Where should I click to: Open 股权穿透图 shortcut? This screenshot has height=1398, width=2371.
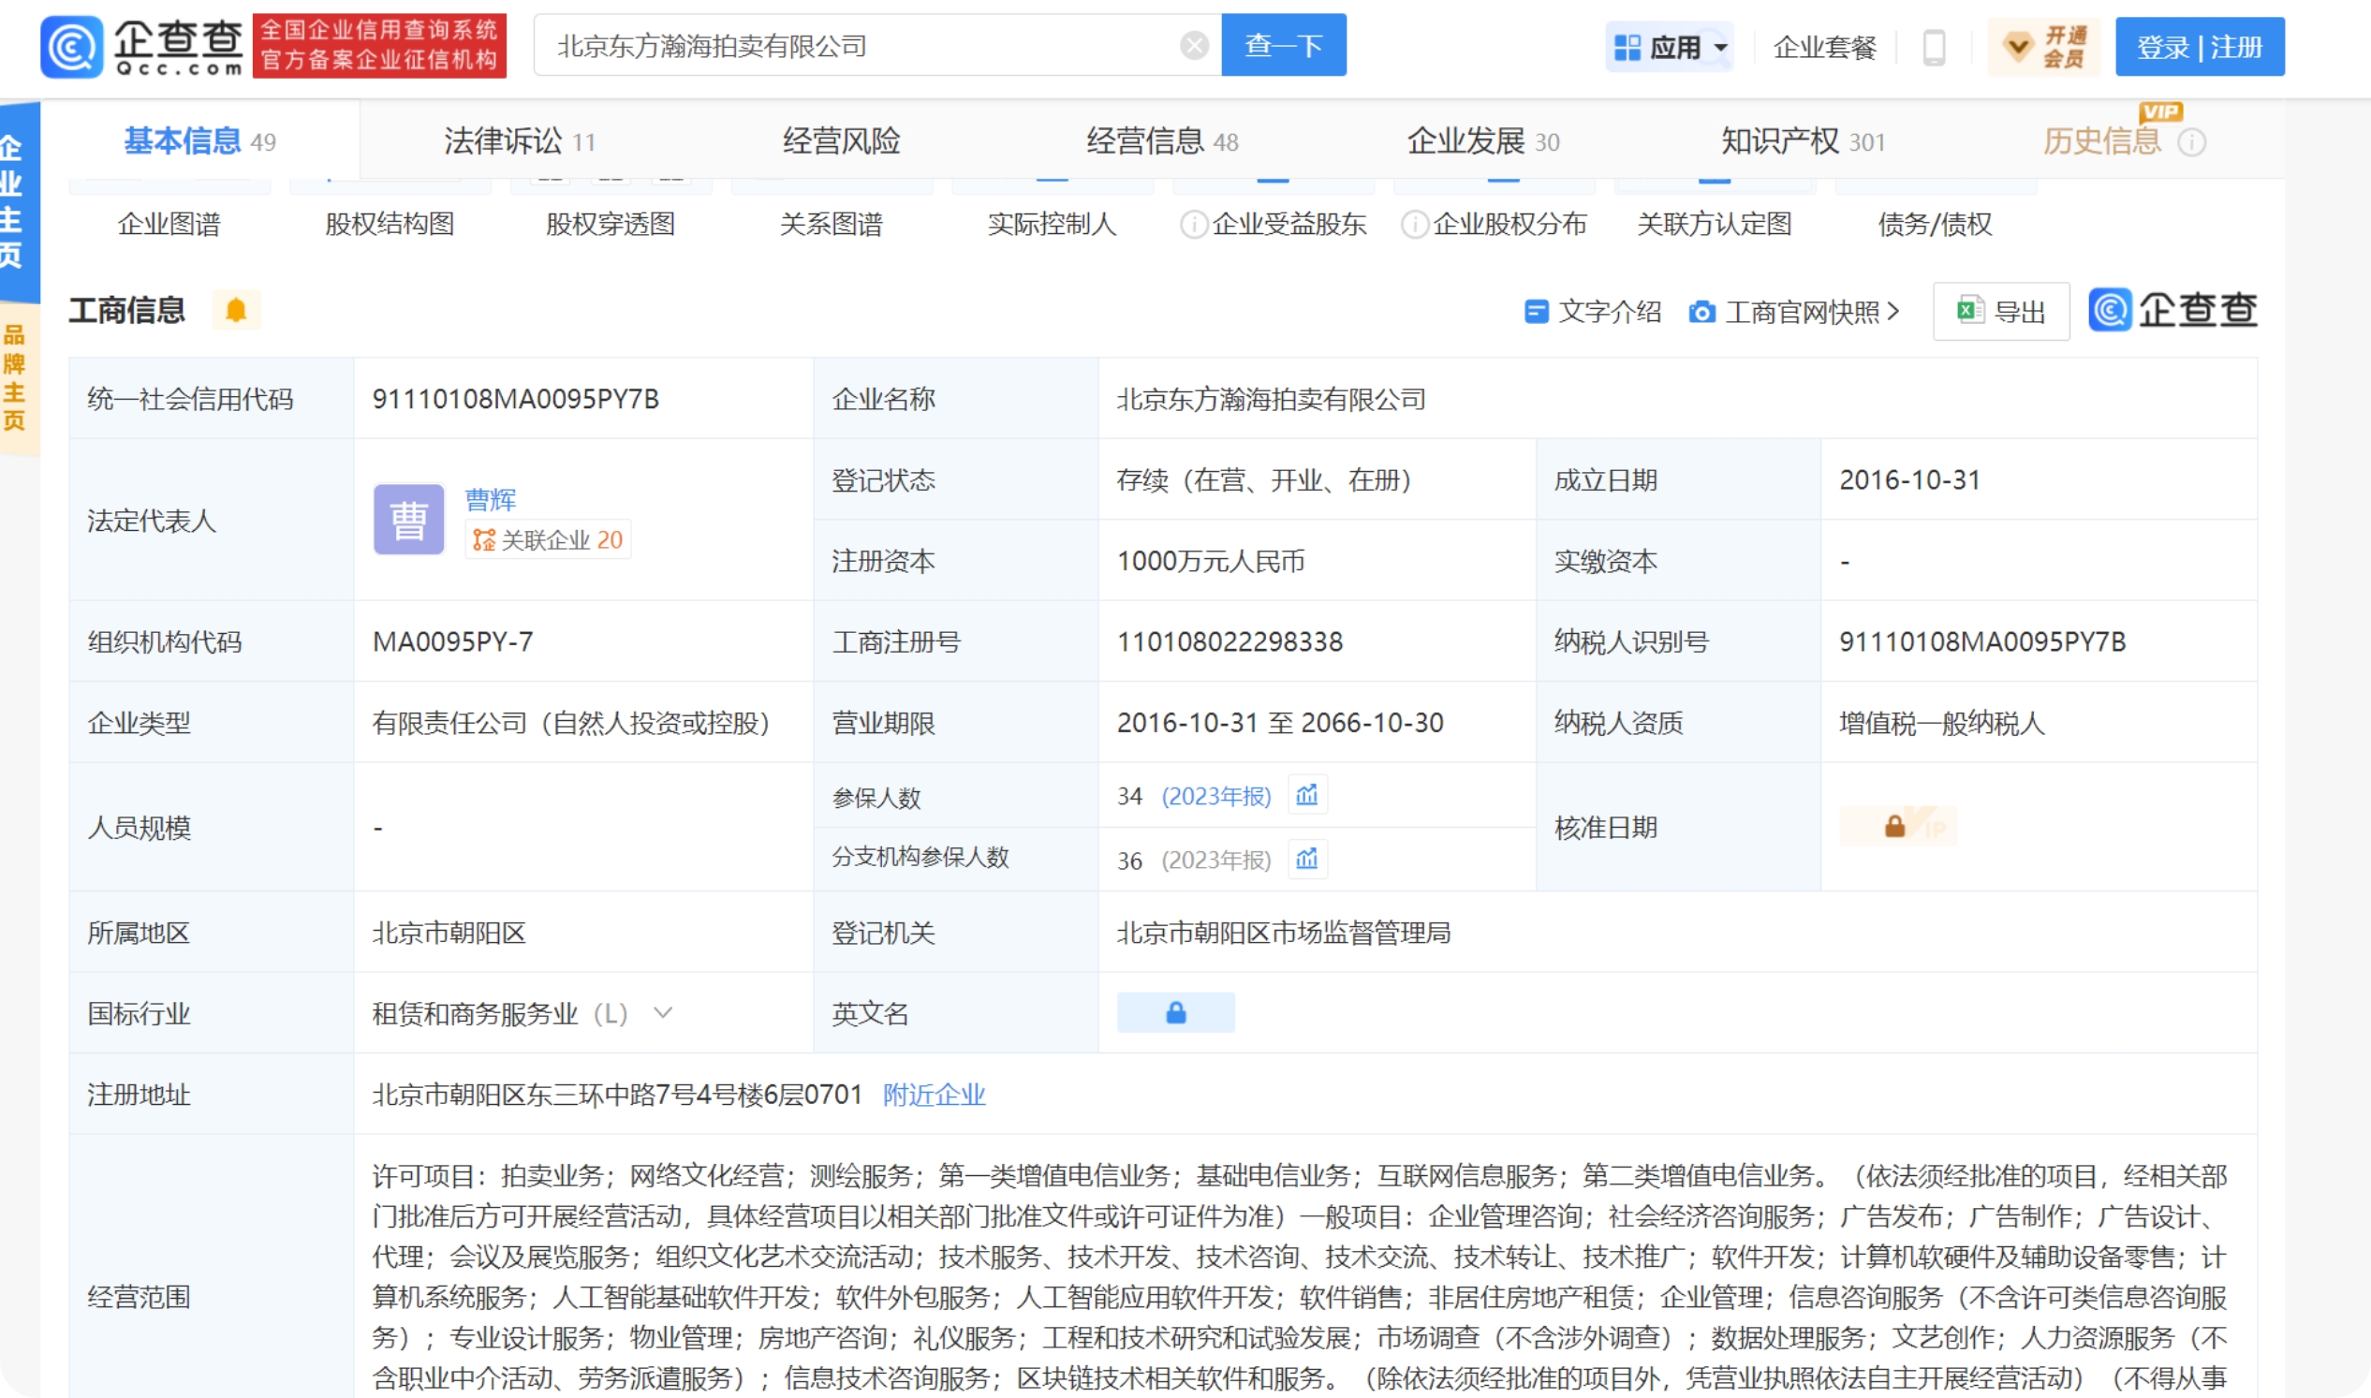pos(611,223)
